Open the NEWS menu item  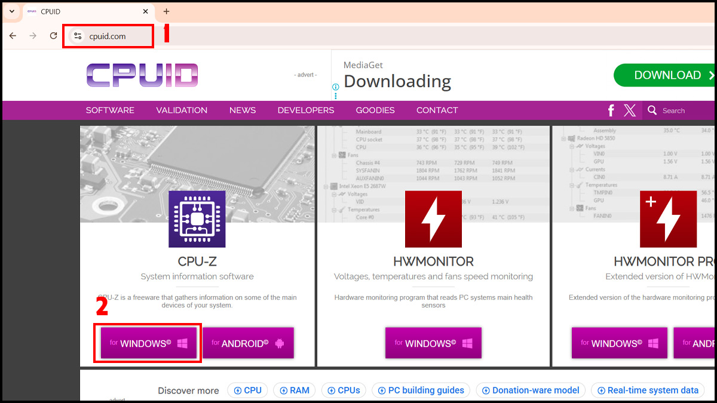click(x=243, y=110)
